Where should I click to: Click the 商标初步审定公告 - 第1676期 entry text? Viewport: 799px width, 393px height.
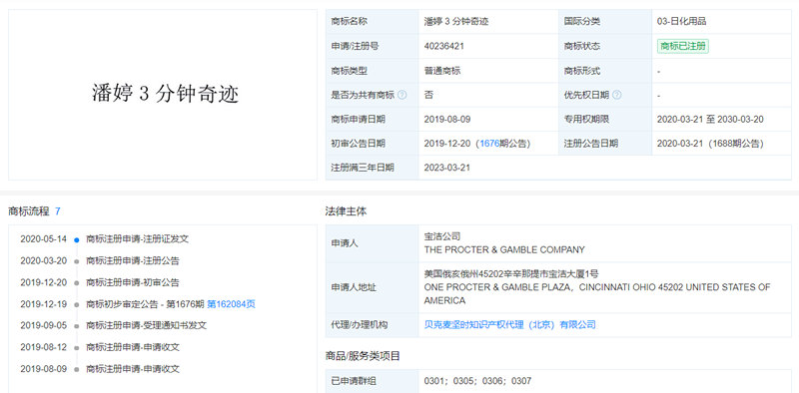(145, 304)
